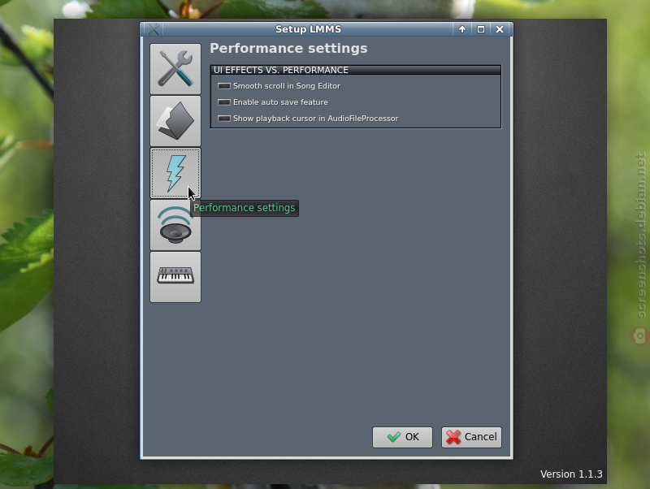Maximize the Setup LMMS window
Screen dimensions: 650x489
coord(481,29)
